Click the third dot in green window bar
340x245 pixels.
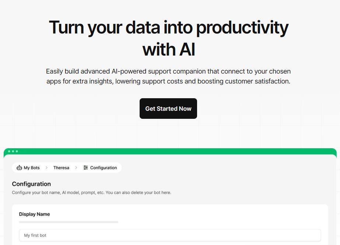(17, 151)
